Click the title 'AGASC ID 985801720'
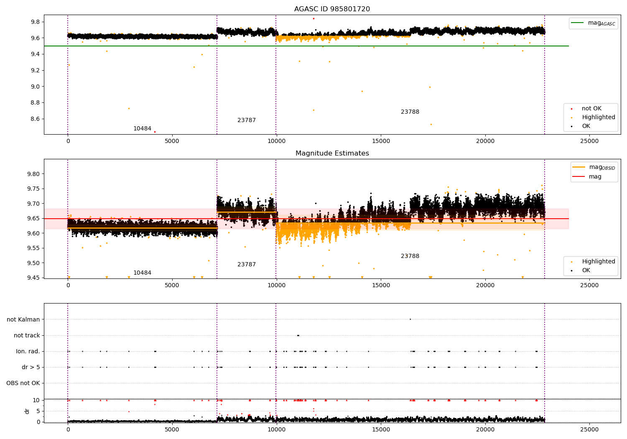 pyautogui.click(x=332, y=9)
